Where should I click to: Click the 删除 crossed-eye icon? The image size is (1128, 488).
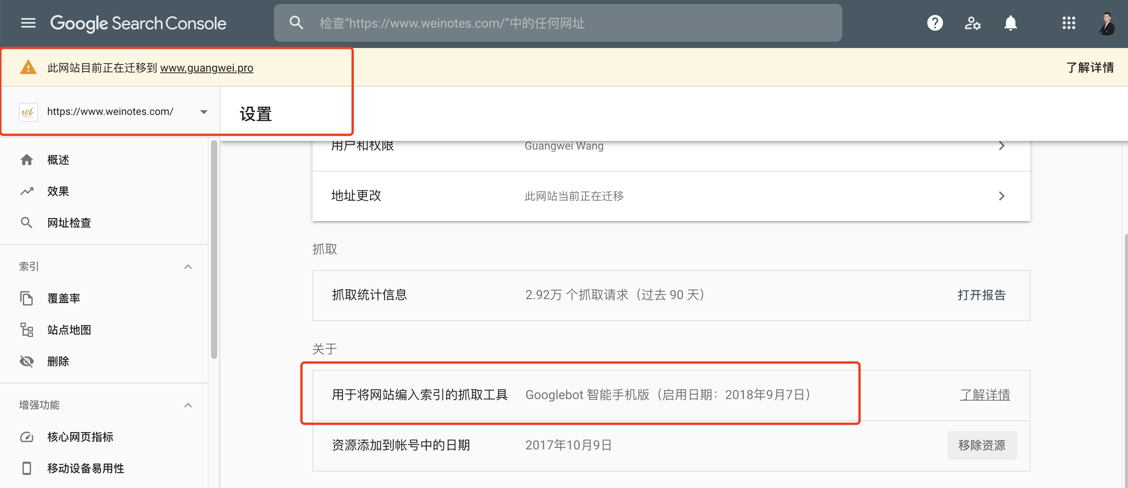coord(27,361)
